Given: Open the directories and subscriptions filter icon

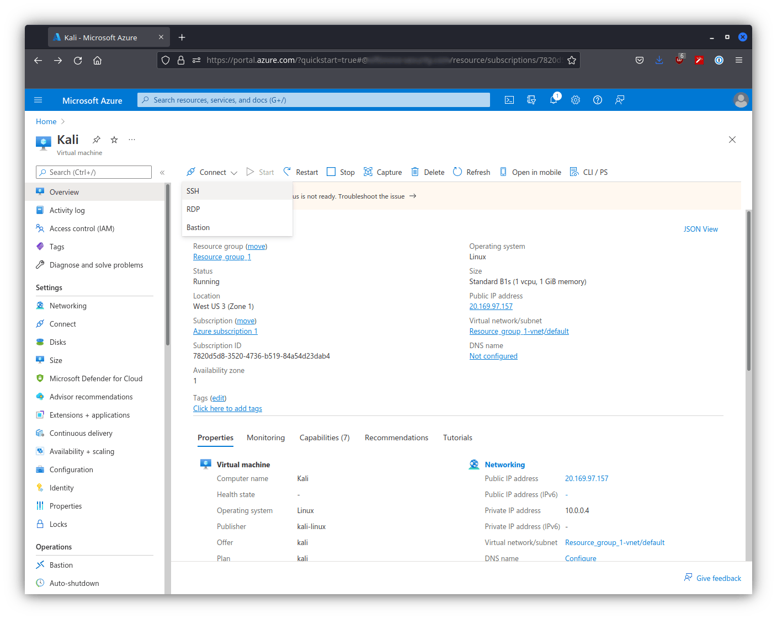Looking at the screenshot, I should point(531,100).
